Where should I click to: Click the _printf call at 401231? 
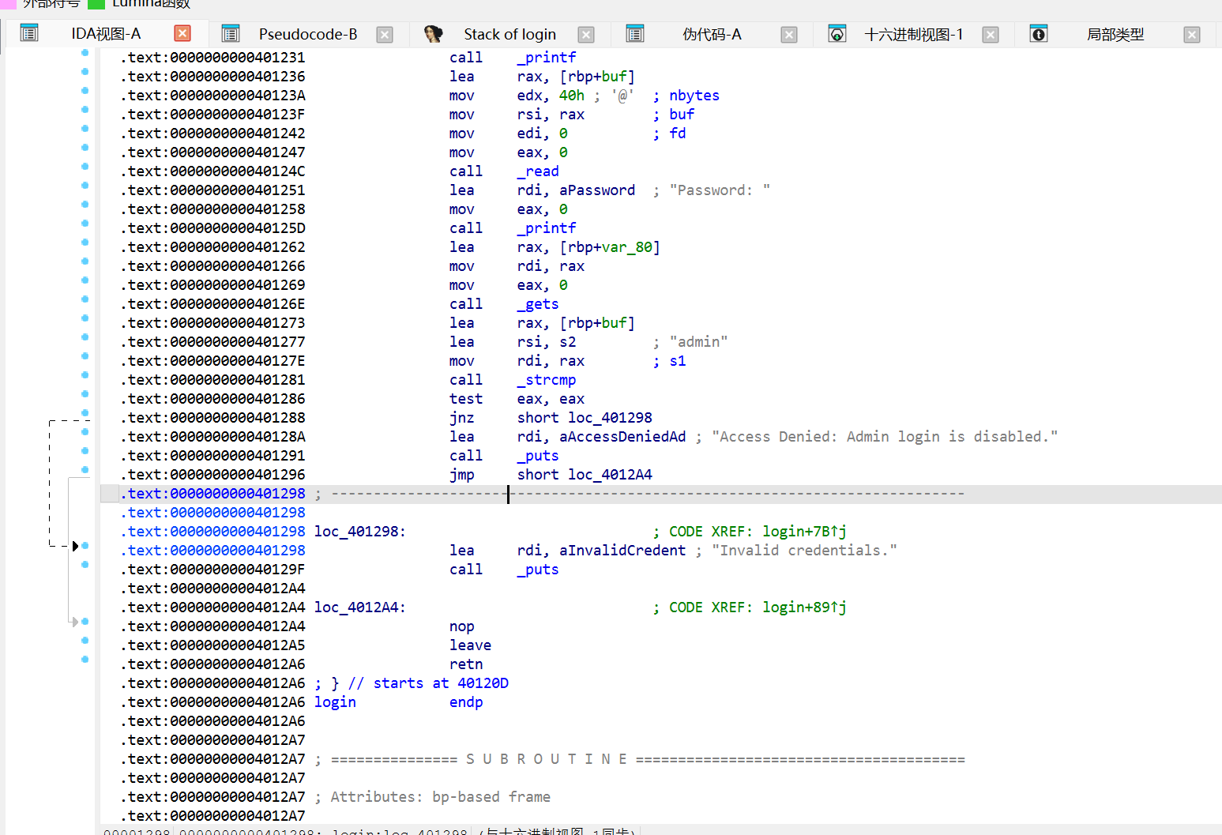click(x=547, y=58)
